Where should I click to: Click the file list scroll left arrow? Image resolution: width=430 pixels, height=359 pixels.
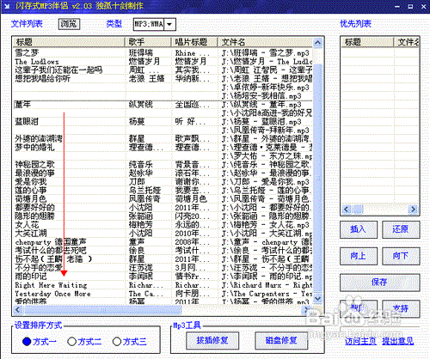coord(18,310)
